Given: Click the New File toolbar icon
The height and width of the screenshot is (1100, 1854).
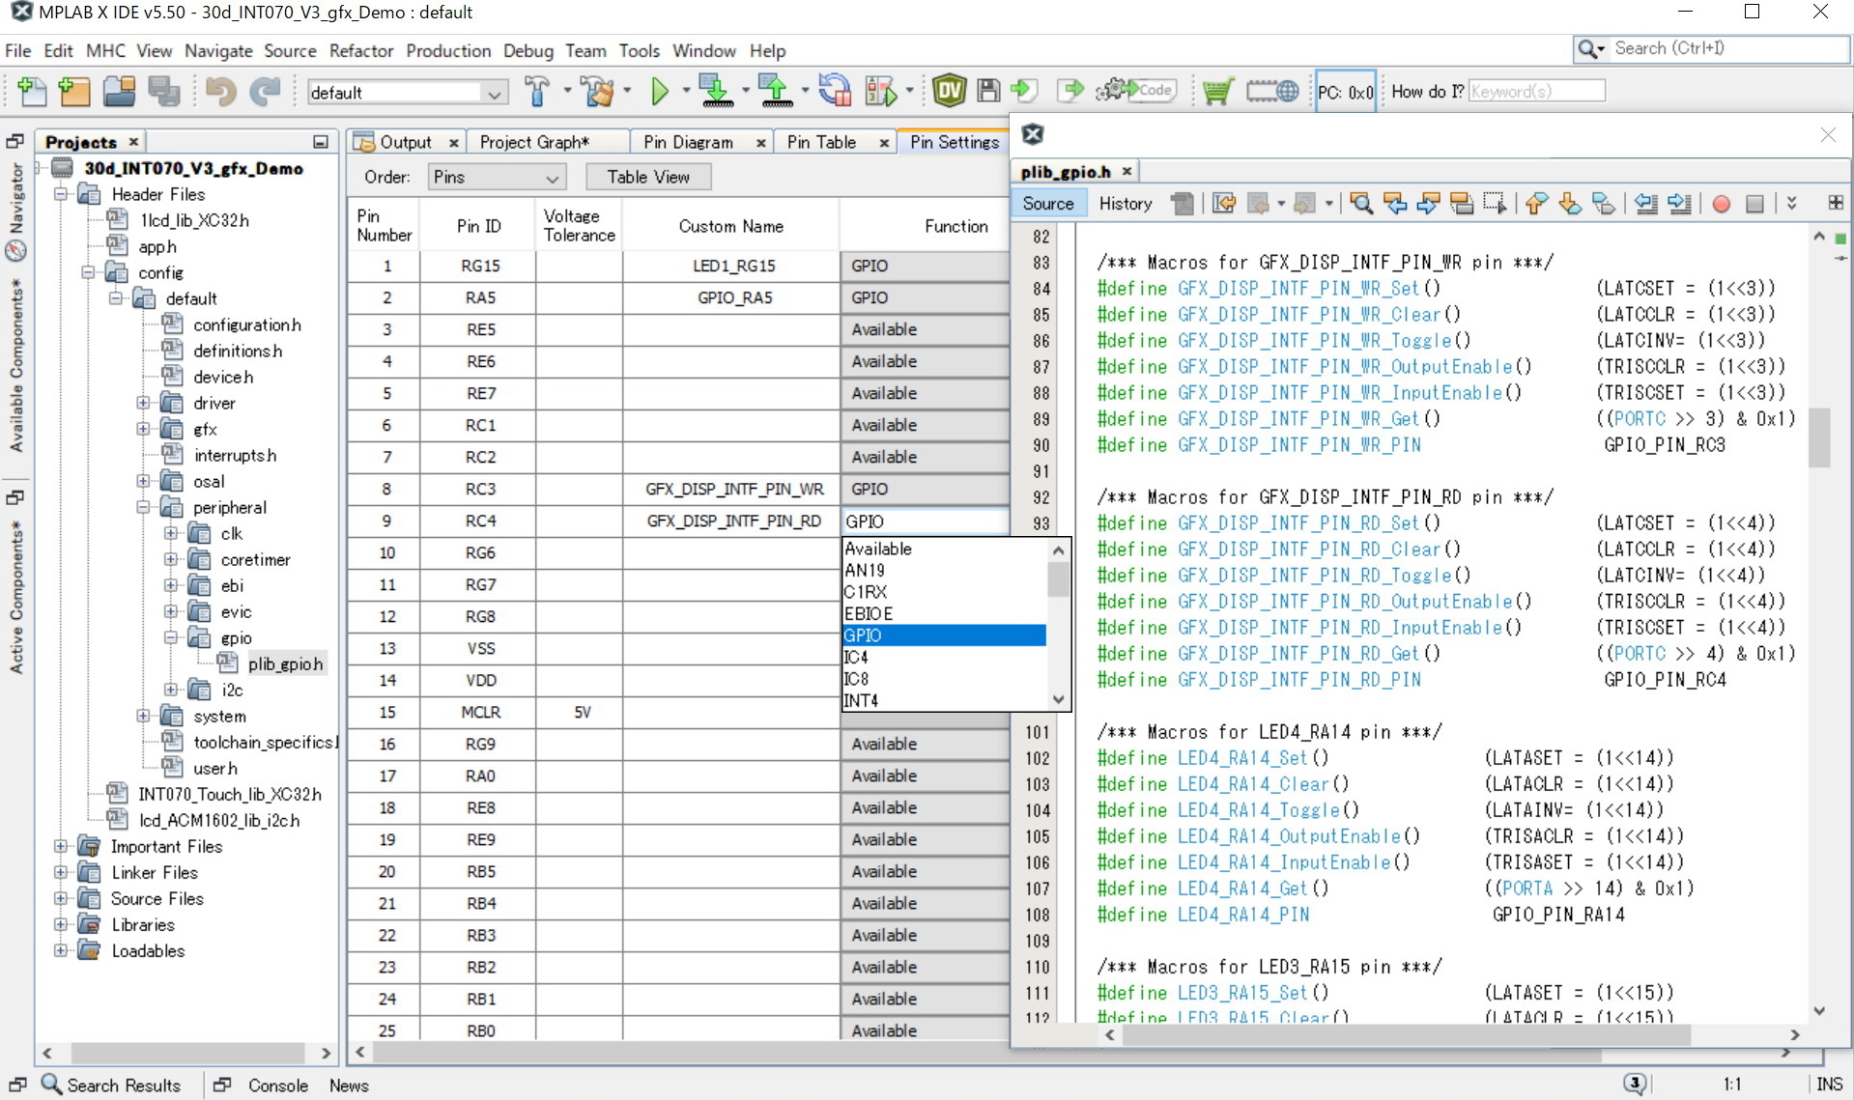Looking at the screenshot, I should (32, 92).
